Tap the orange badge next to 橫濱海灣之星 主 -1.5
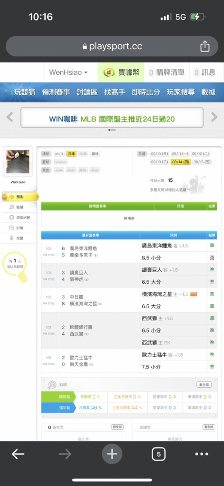 (x=194, y=294)
